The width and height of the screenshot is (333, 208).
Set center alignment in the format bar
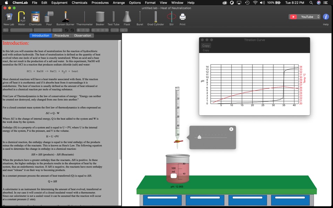(x=98, y=30)
